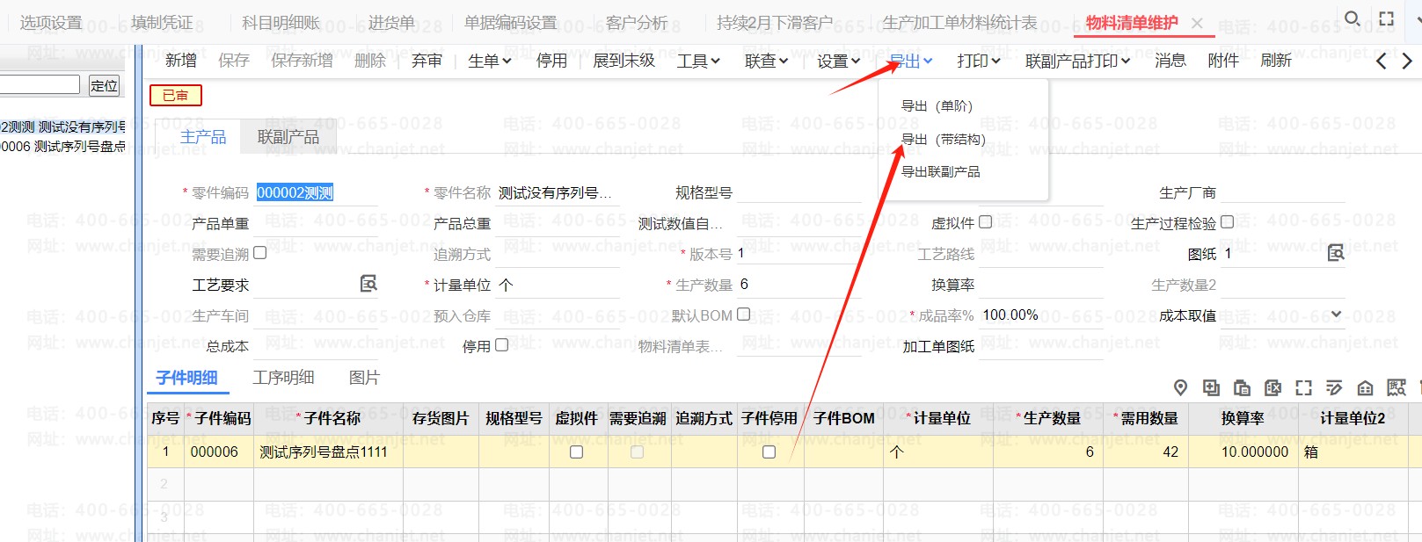The width and height of the screenshot is (1422, 542).
Task: Enable the 虚拟件 checkbox
Action: (986, 222)
